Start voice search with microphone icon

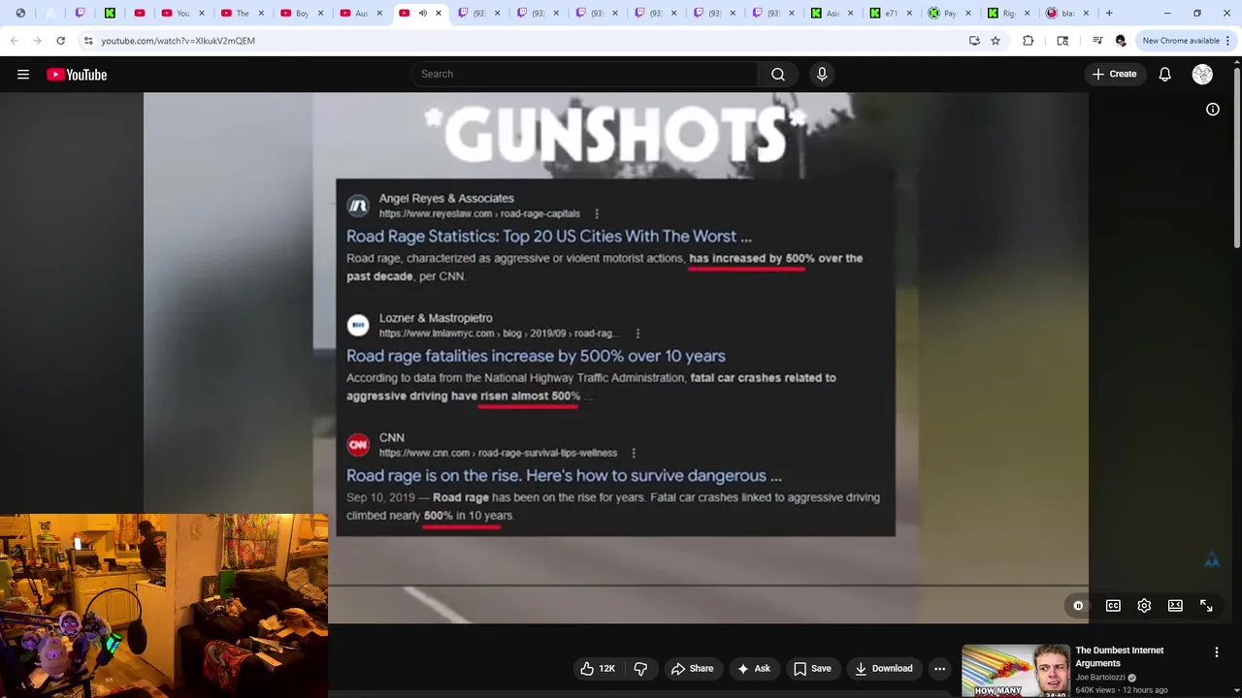822,75
